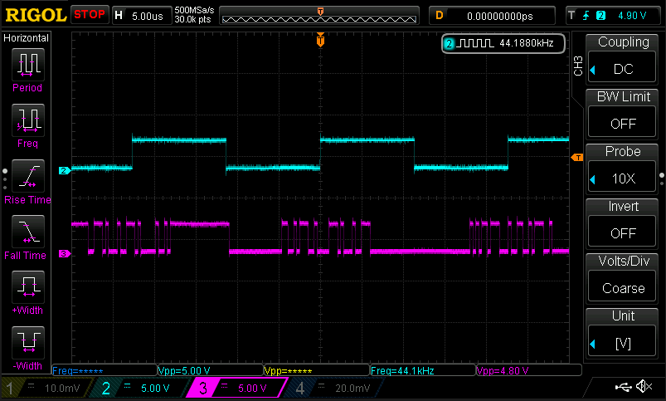Click the channel 2 frequency counter box
Screen dimensions: 666x401
point(503,43)
